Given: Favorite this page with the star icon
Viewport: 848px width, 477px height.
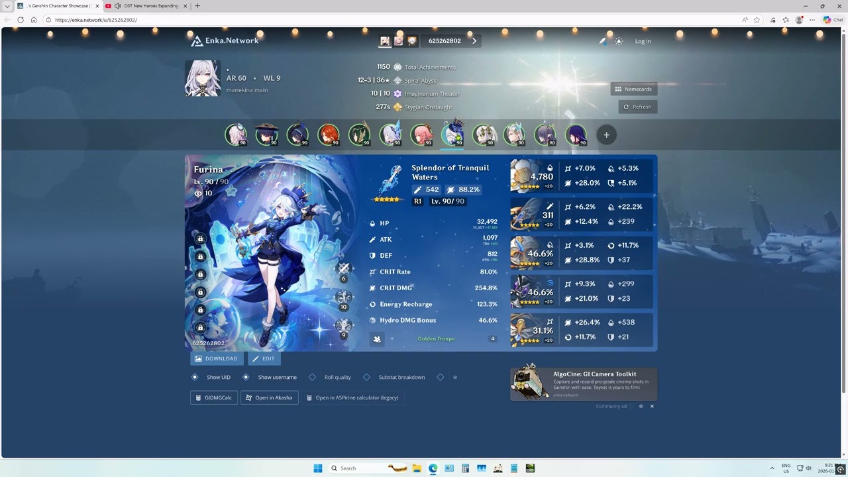Looking at the screenshot, I should tap(757, 20).
